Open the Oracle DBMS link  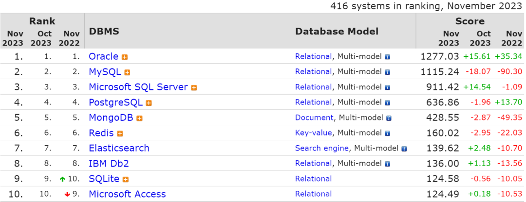tap(104, 56)
